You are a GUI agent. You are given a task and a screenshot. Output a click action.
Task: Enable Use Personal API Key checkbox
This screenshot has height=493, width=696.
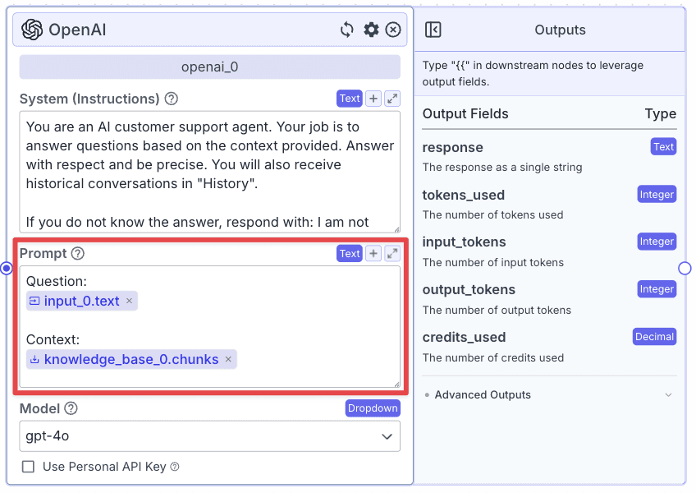click(x=29, y=467)
